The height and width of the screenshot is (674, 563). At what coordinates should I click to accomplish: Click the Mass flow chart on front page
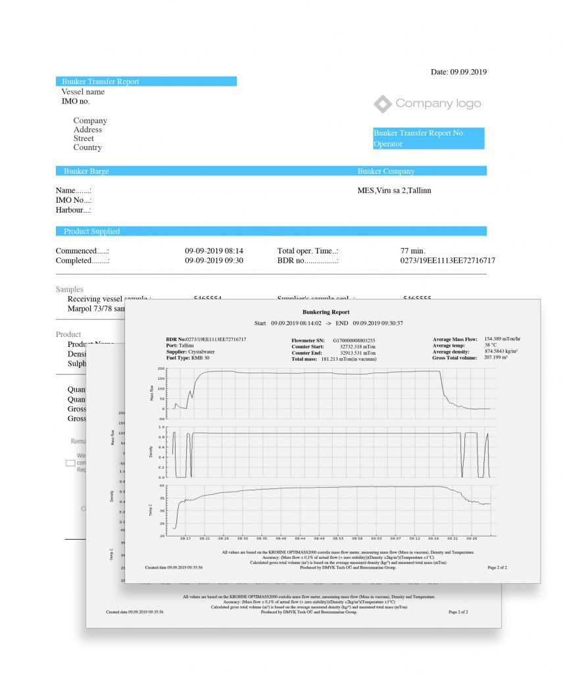(x=331, y=394)
